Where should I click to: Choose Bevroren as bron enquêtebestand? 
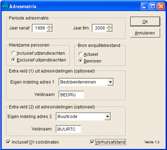pyautogui.click(x=81, y=61)
